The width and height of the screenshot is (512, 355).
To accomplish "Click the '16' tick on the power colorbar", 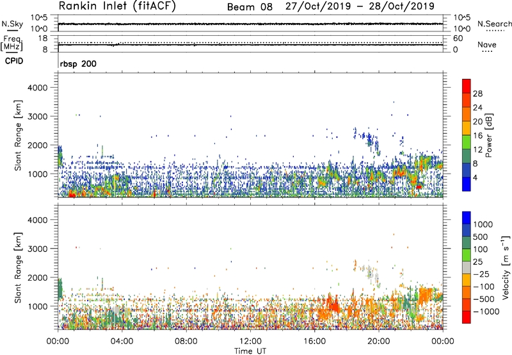I will point(477,136).
